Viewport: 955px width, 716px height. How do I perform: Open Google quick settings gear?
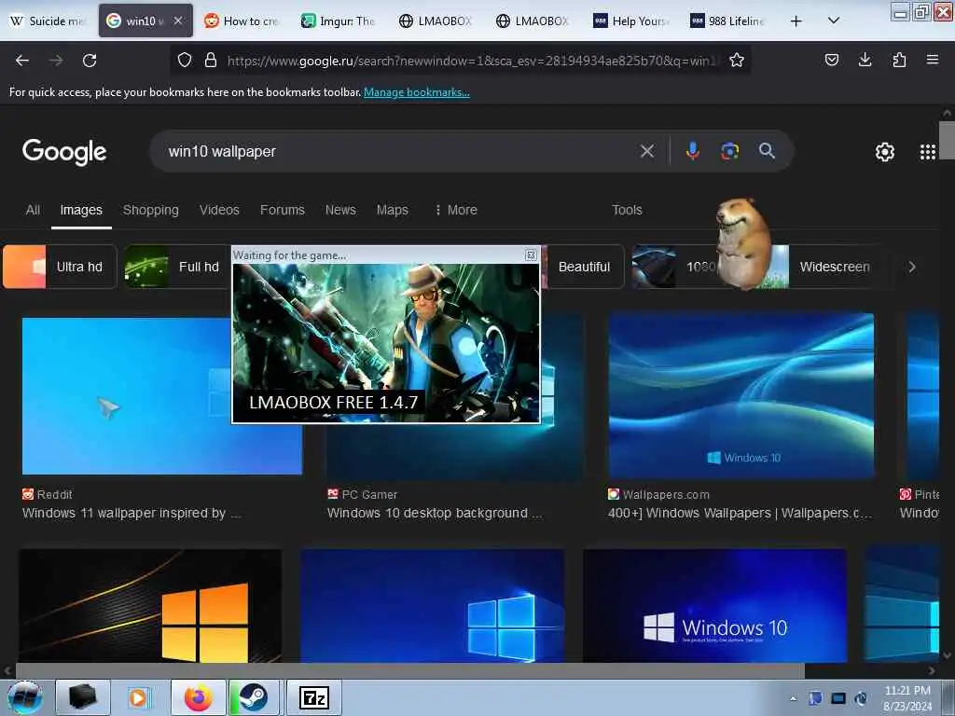[884, 152]
